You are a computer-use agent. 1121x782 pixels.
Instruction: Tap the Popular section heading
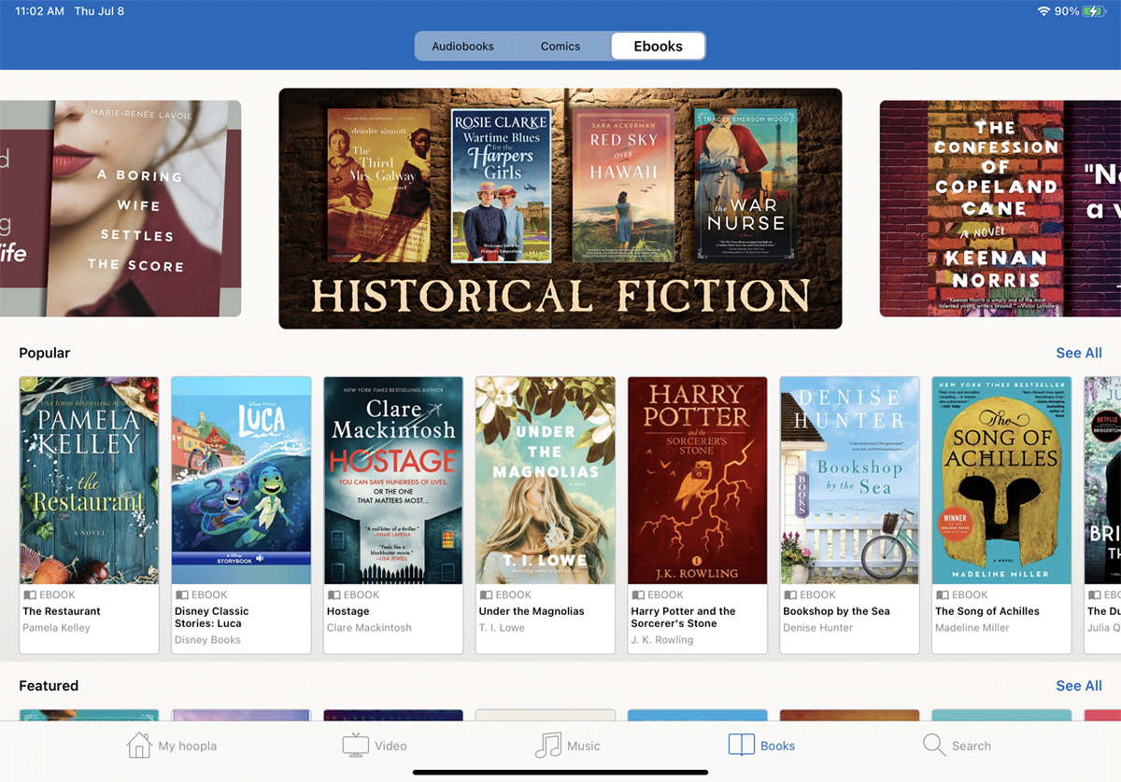[45, 353]
